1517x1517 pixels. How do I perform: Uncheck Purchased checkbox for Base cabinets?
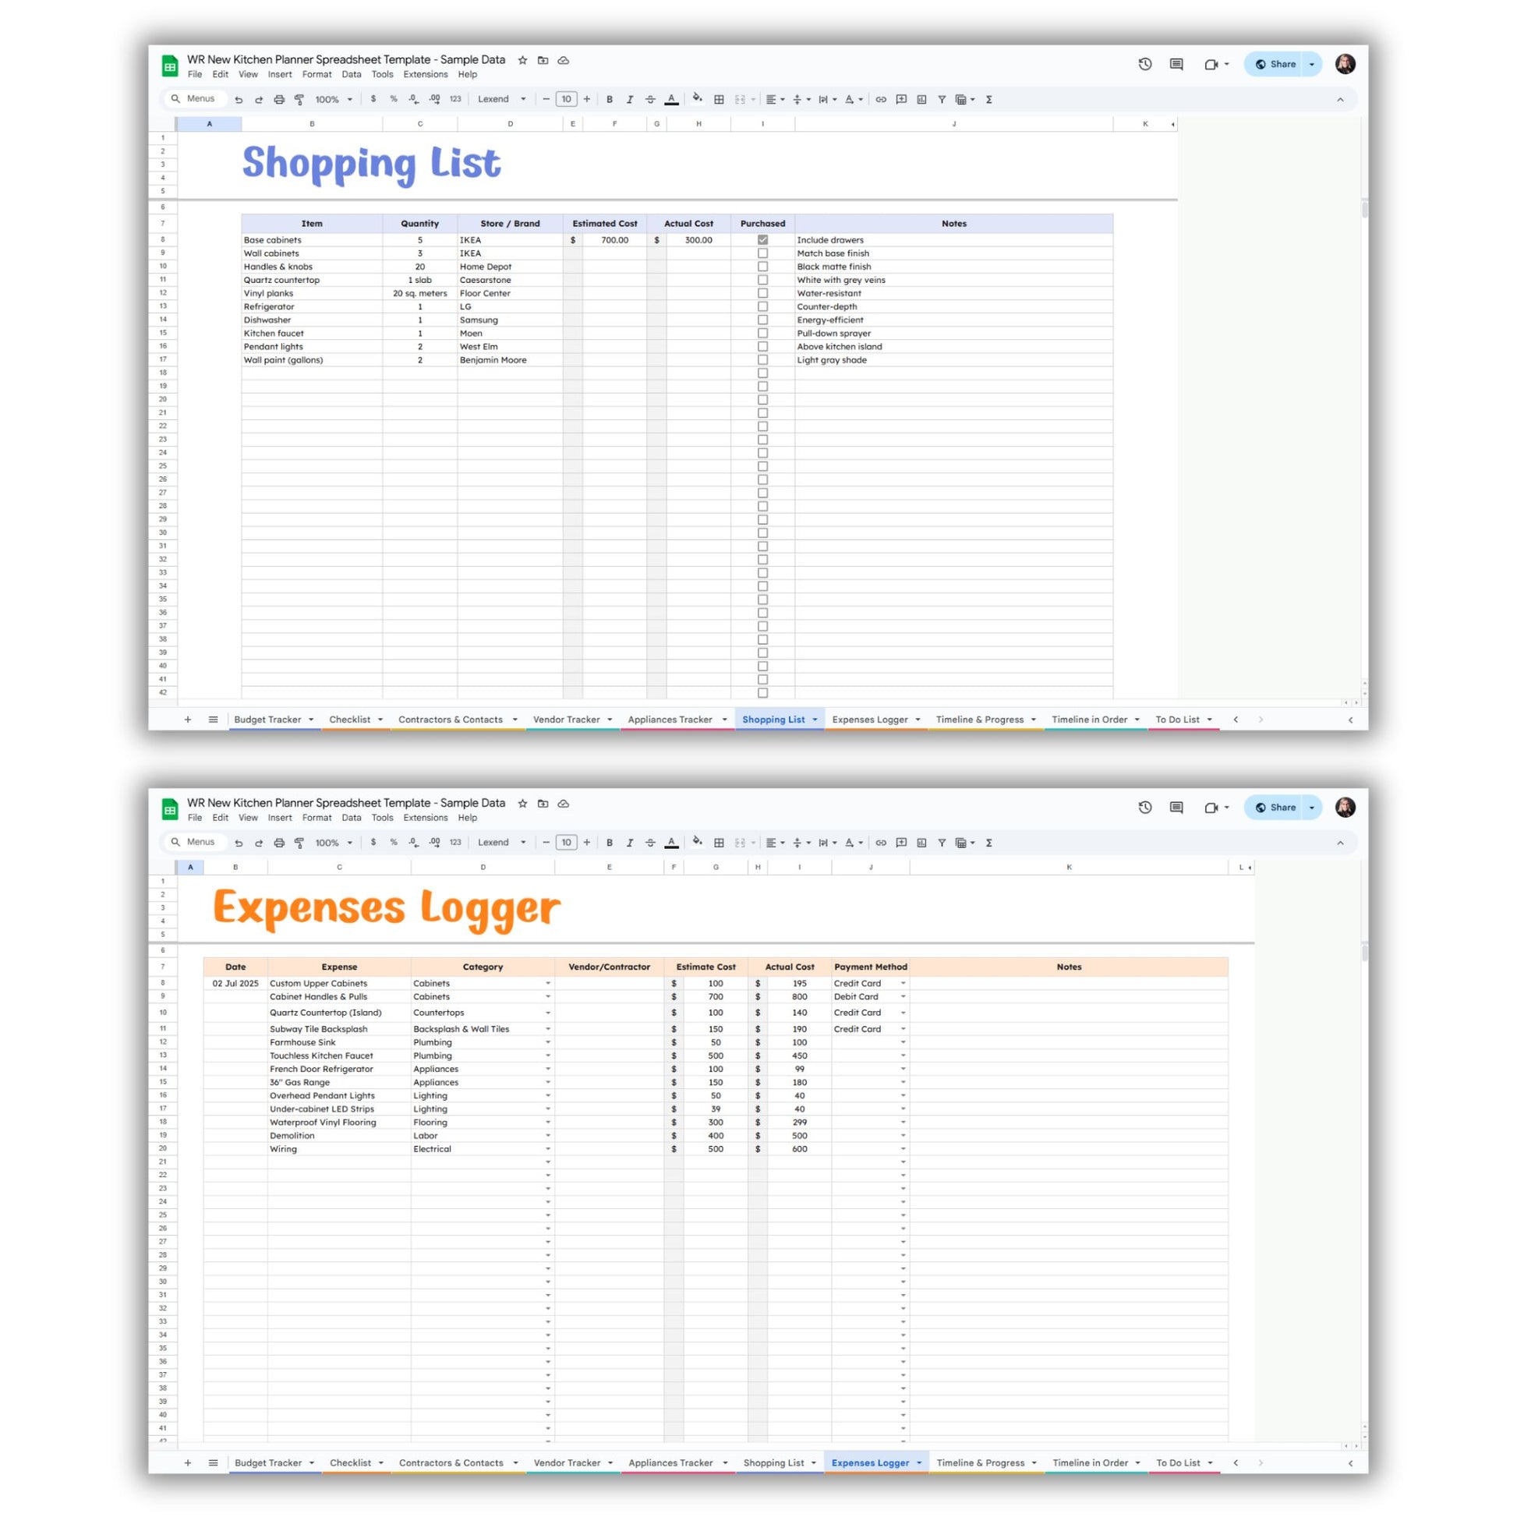click(762, 240)
